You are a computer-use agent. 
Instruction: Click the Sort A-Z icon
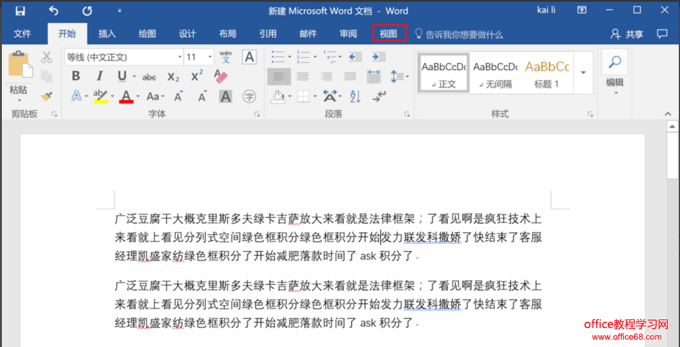tap(355, 96)
